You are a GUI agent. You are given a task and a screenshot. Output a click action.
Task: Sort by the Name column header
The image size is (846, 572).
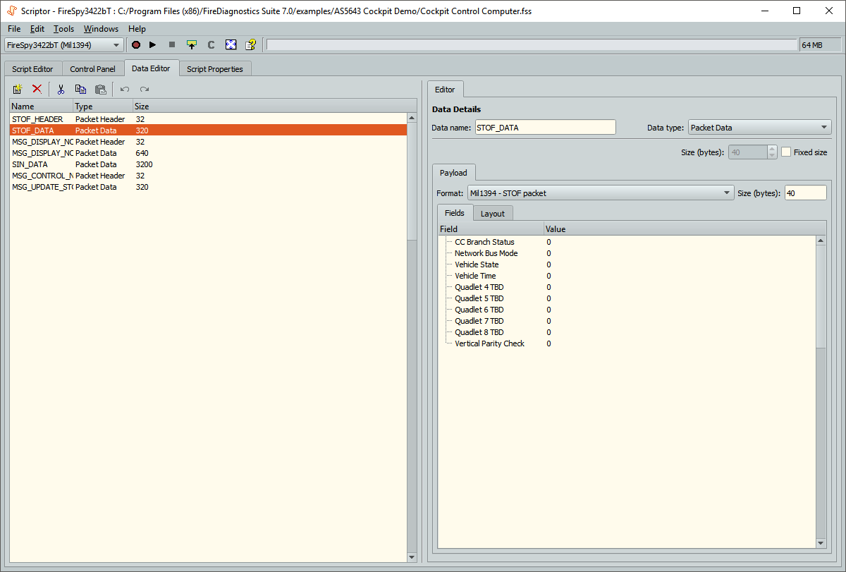tap(41, 107)
